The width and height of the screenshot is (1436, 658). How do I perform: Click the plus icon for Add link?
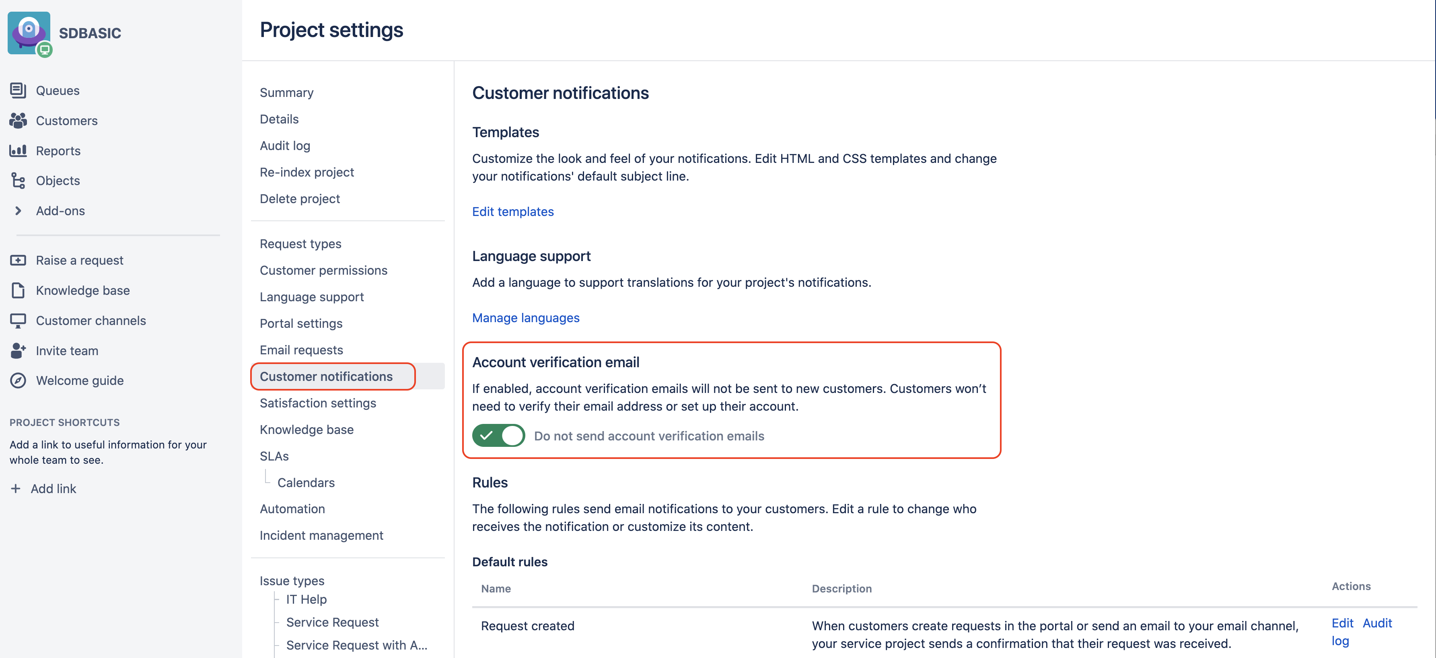coord(16,489)
